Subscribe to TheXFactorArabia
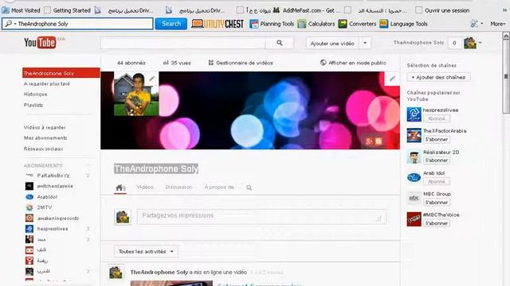Image resolution: width=510 pixels, height=286 pixels. 437,140
